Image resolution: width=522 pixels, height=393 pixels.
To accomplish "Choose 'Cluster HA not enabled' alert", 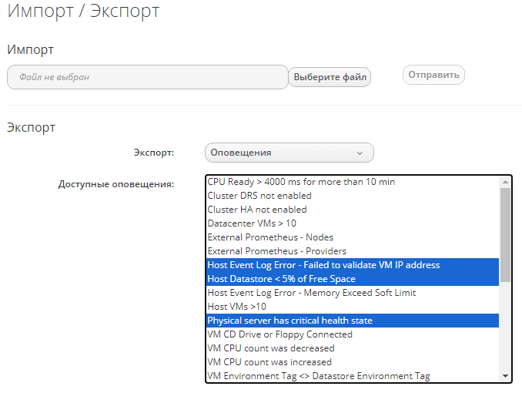I will [x=257, y=210].
